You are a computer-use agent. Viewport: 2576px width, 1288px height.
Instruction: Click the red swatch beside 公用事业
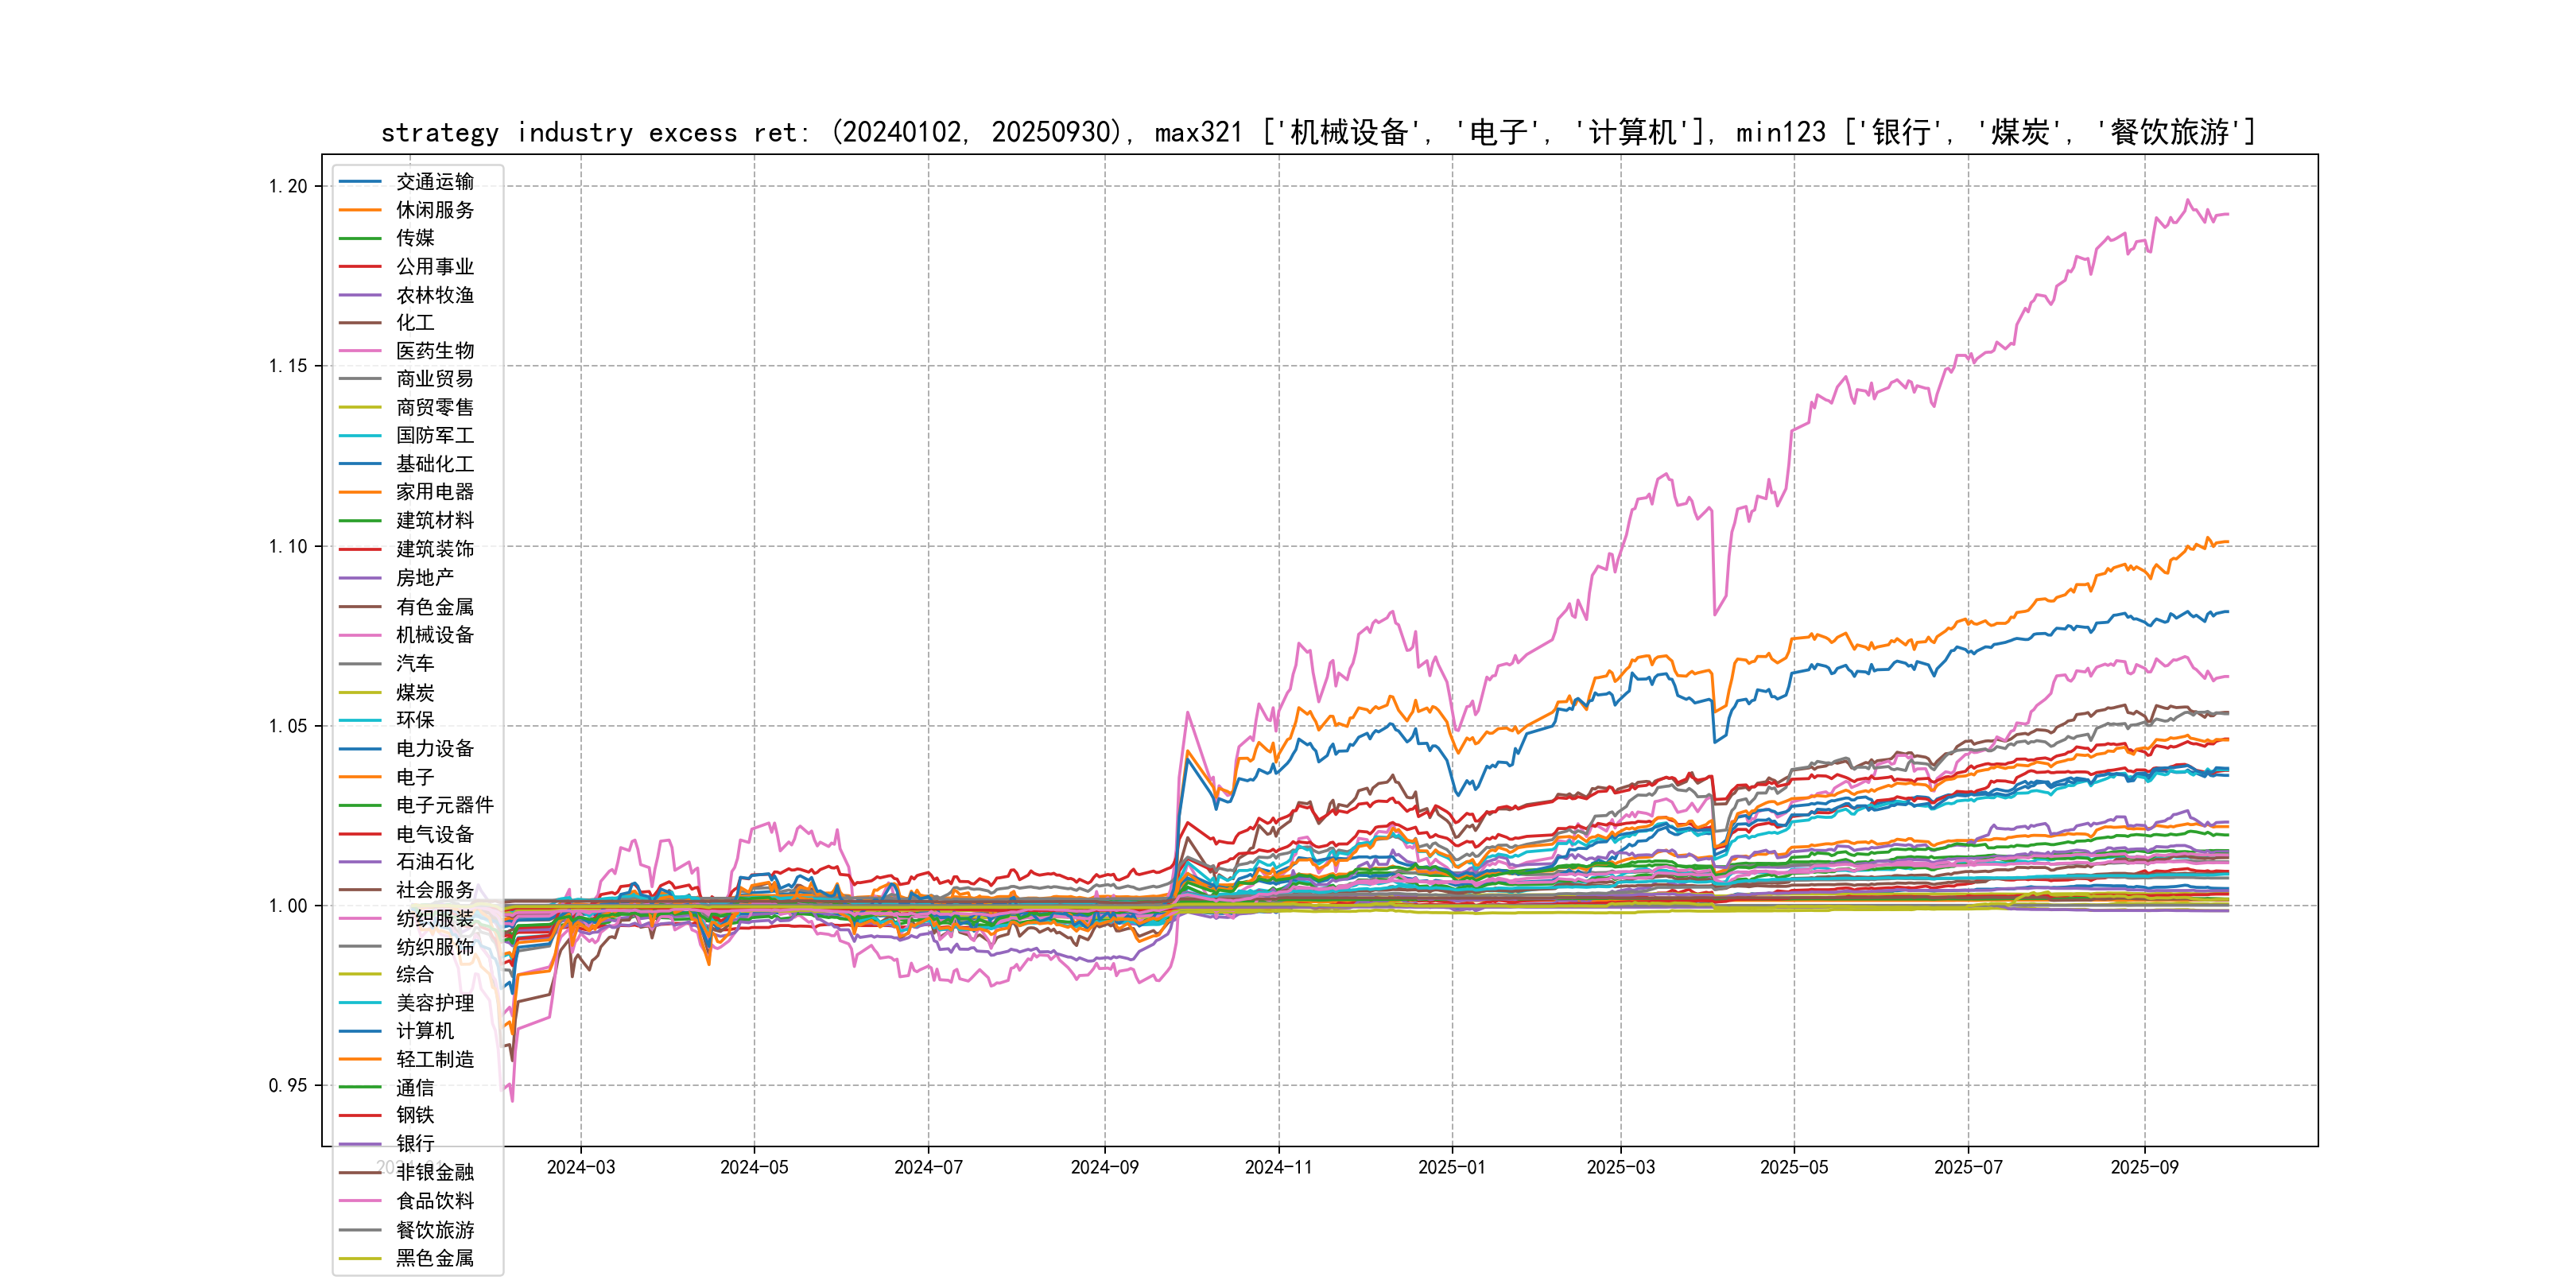click(360, 267)
